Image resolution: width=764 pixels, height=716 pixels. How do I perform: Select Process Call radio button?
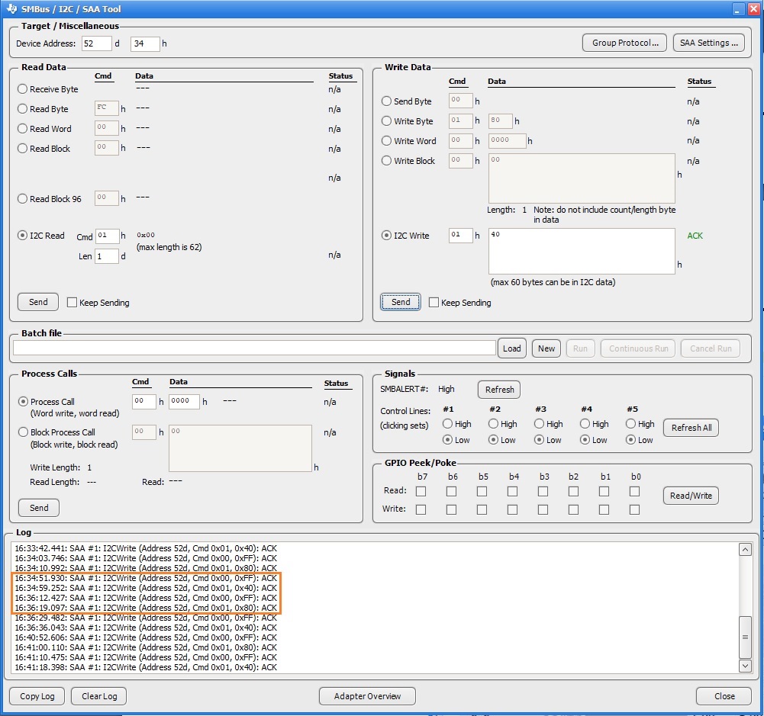23,402
